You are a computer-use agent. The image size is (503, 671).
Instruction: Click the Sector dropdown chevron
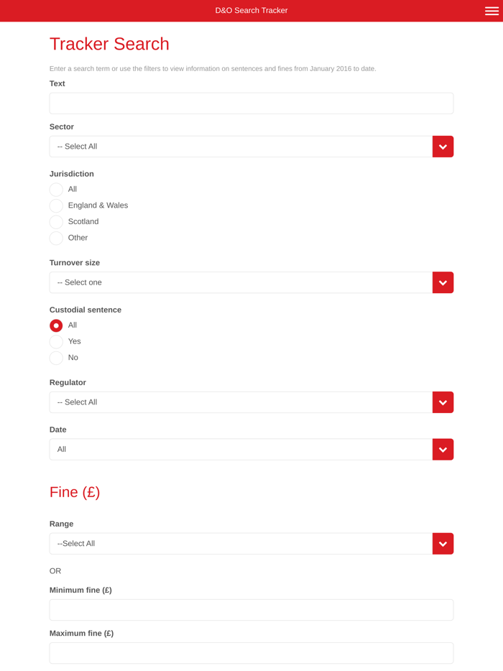[x=443, y=147]
